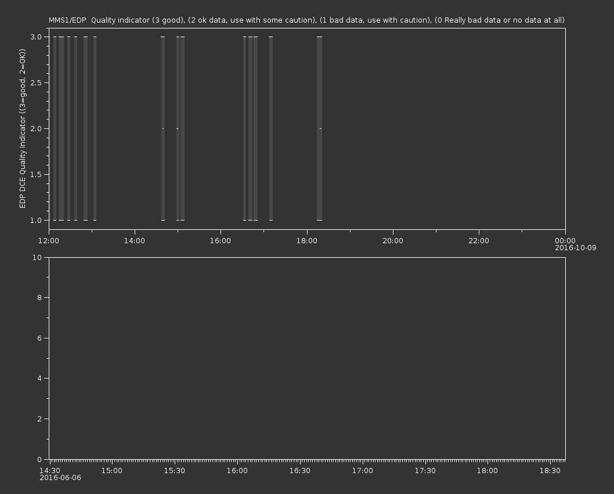Click the 16:00 time label on the upper plot
This screenshot has width=614, height=494.
[221, 240]
